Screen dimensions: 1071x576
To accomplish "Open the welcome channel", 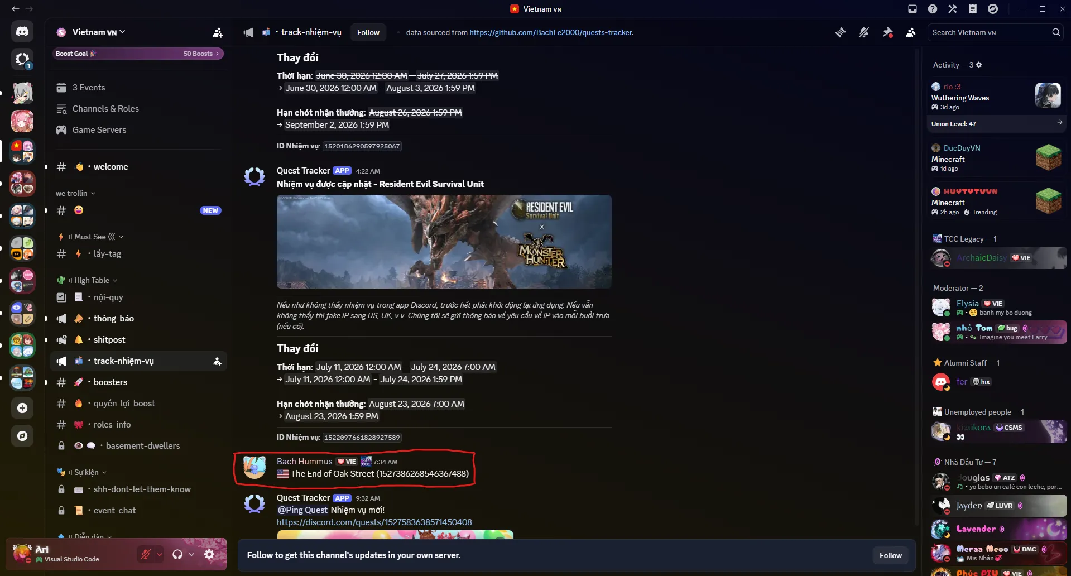I will pyautogui.click(x=138, y=167).
